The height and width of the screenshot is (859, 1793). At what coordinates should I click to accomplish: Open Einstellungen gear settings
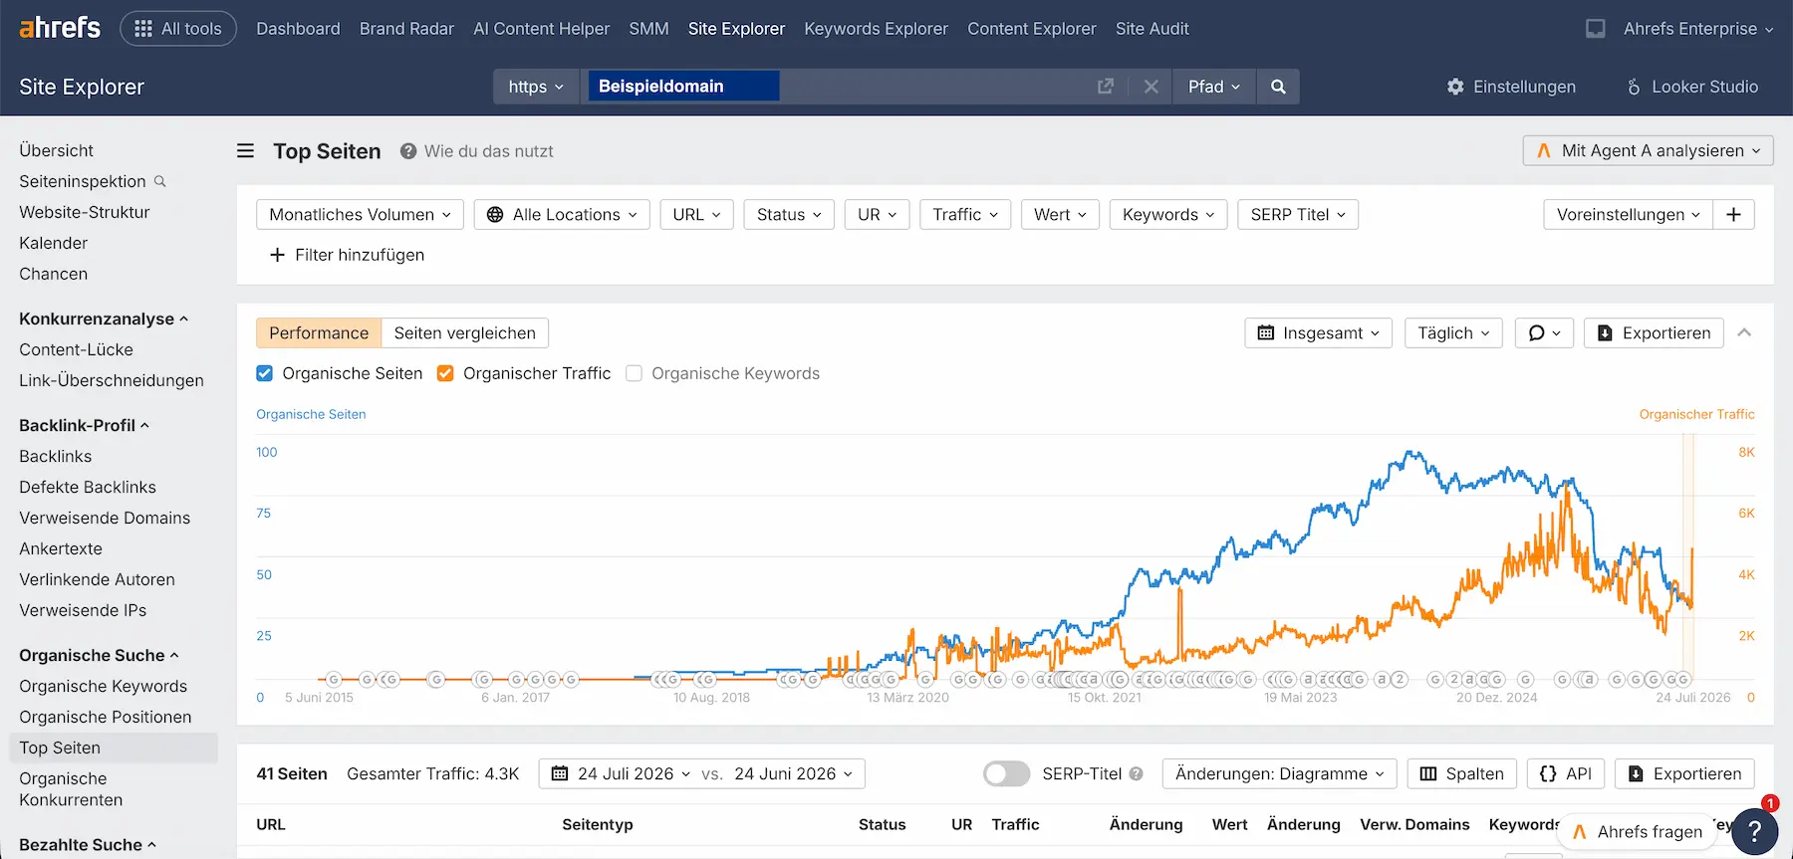coord(1511,87)
